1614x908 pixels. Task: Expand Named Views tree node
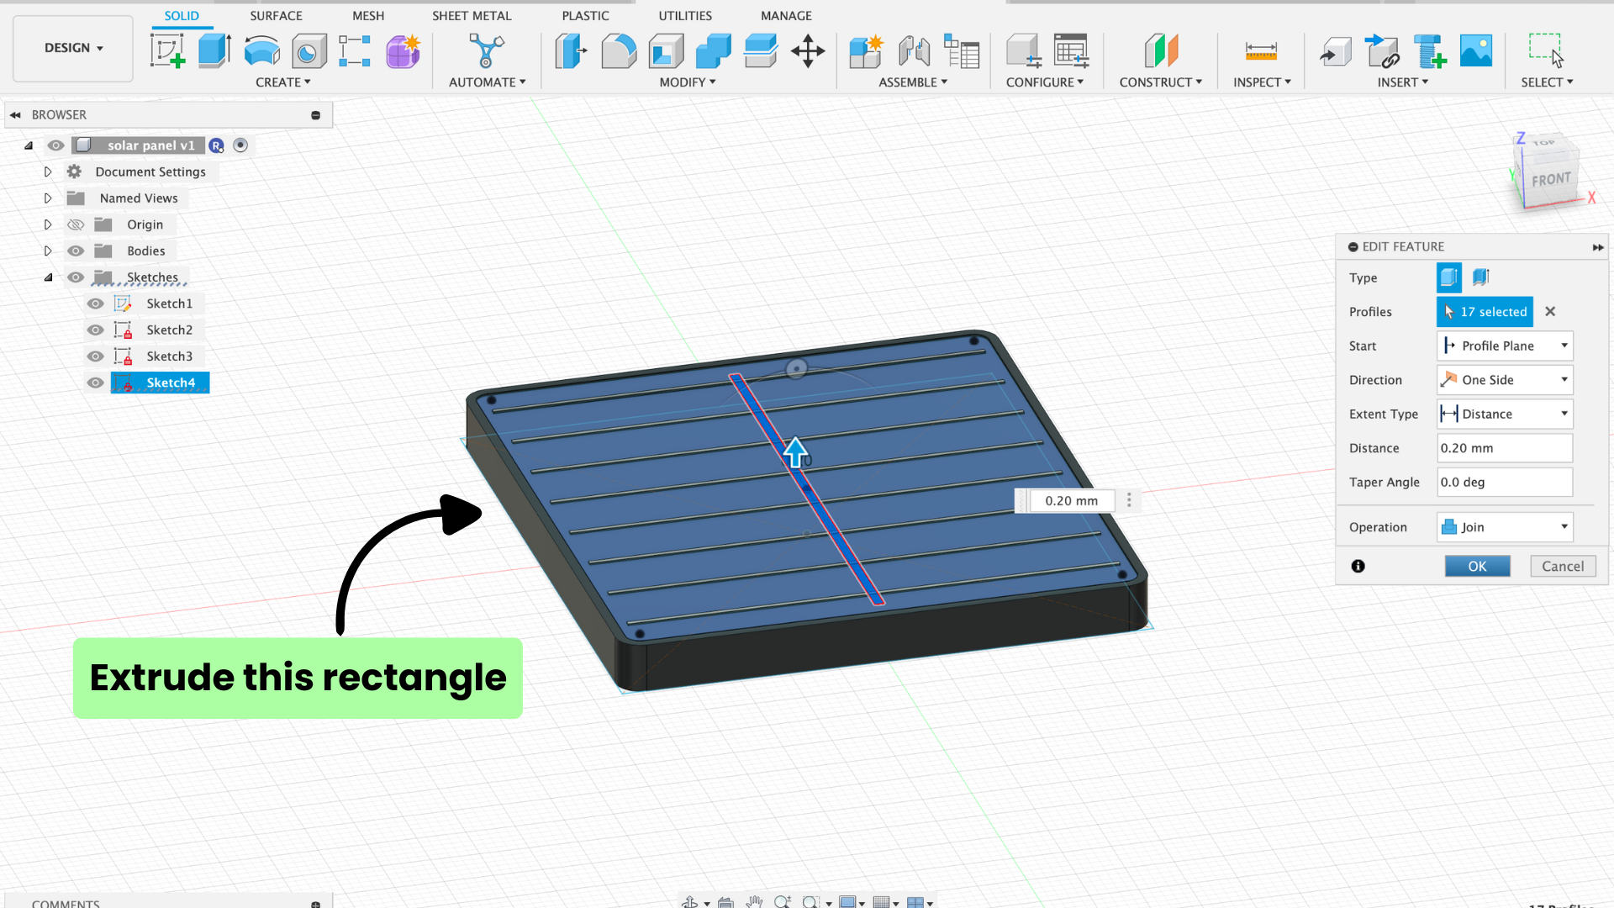[48, 198]
